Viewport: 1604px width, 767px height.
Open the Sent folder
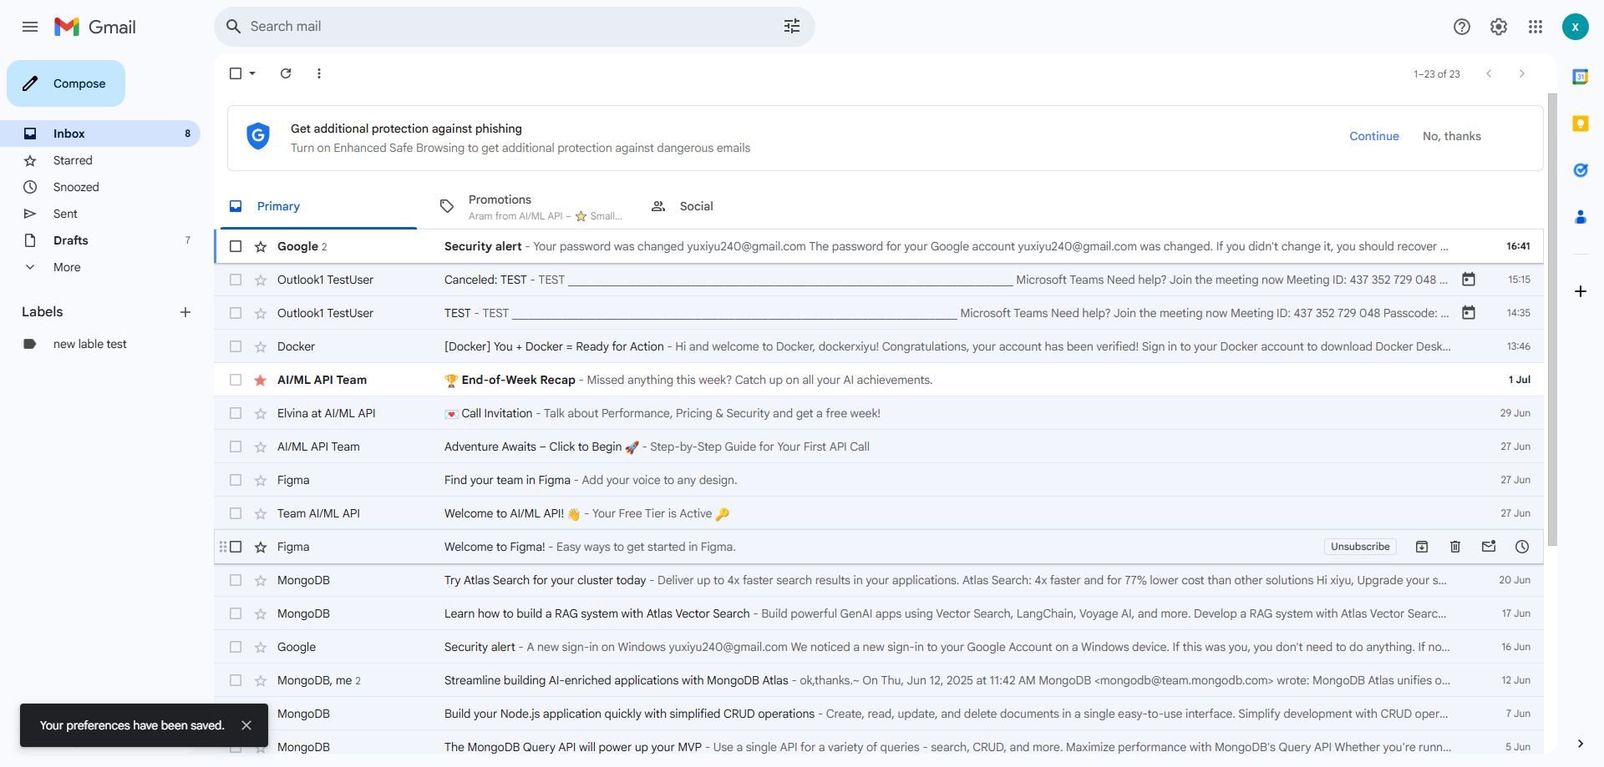click(x=100, y=214)
